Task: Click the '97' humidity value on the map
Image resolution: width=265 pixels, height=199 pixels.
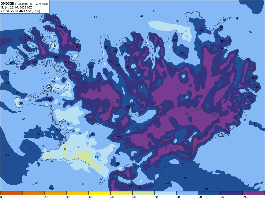Action: (x=21, y=103)
